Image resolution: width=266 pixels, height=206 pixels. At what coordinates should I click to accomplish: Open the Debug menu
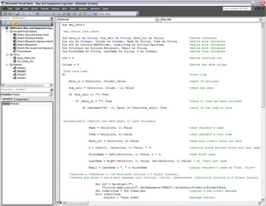coord(55,8)
